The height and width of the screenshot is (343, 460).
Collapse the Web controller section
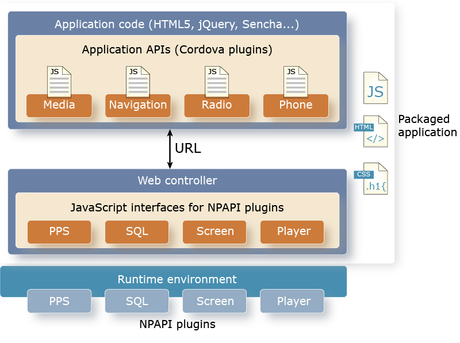click(x=177, y=180)
